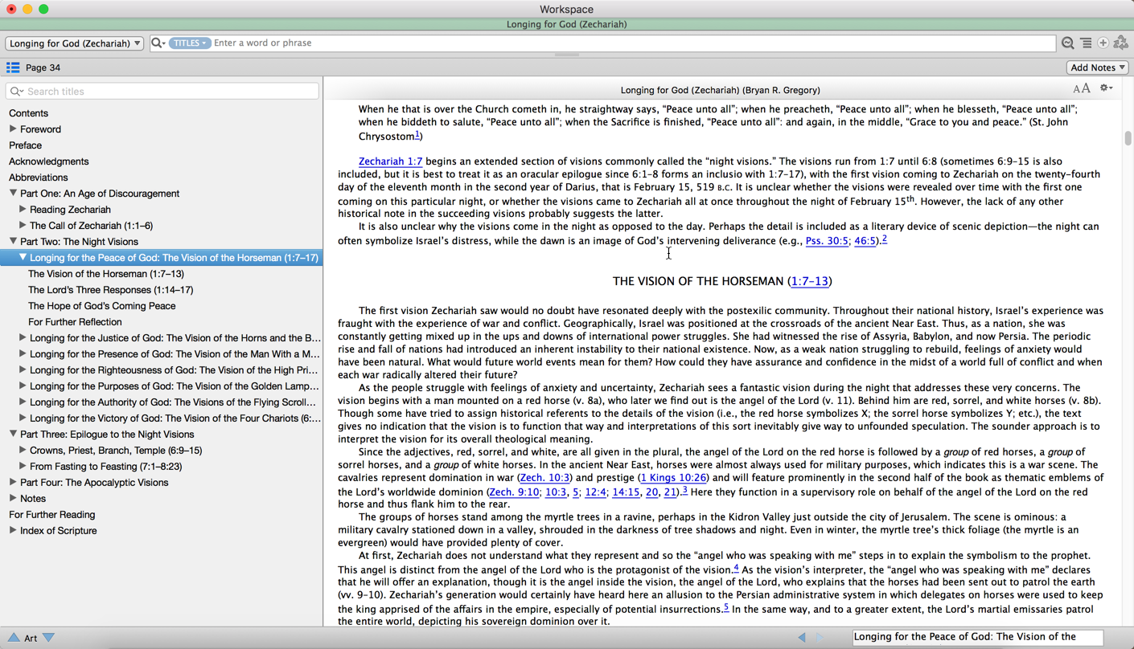The image size is (1134, 649).
Task: Select For Further Reading entry
Action: pos(51,515)
